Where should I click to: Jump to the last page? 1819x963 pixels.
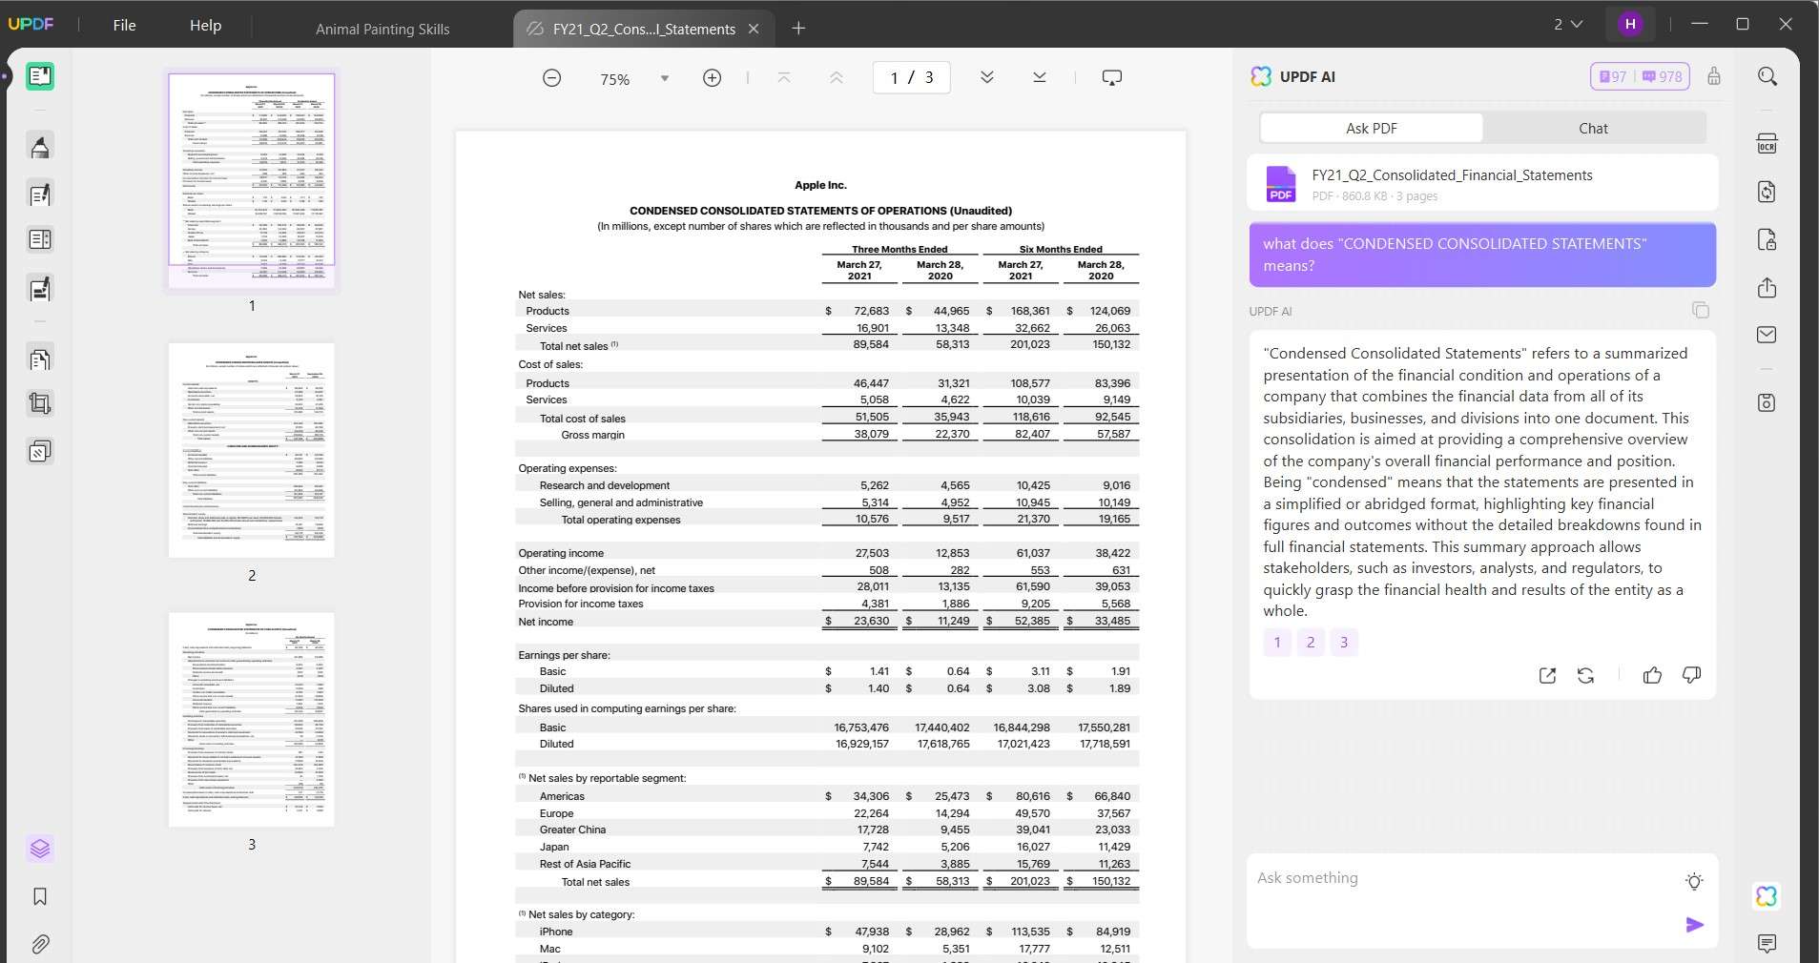1040,77
